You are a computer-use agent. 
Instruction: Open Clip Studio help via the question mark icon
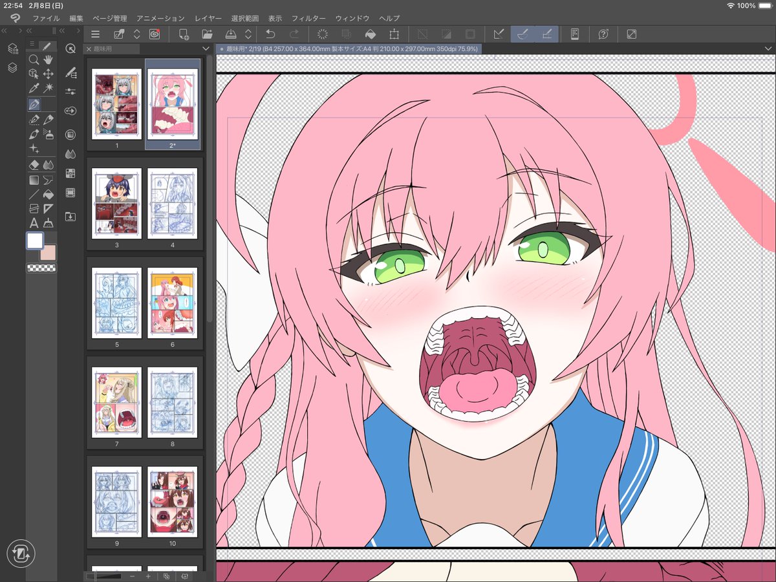coord(603,34)
